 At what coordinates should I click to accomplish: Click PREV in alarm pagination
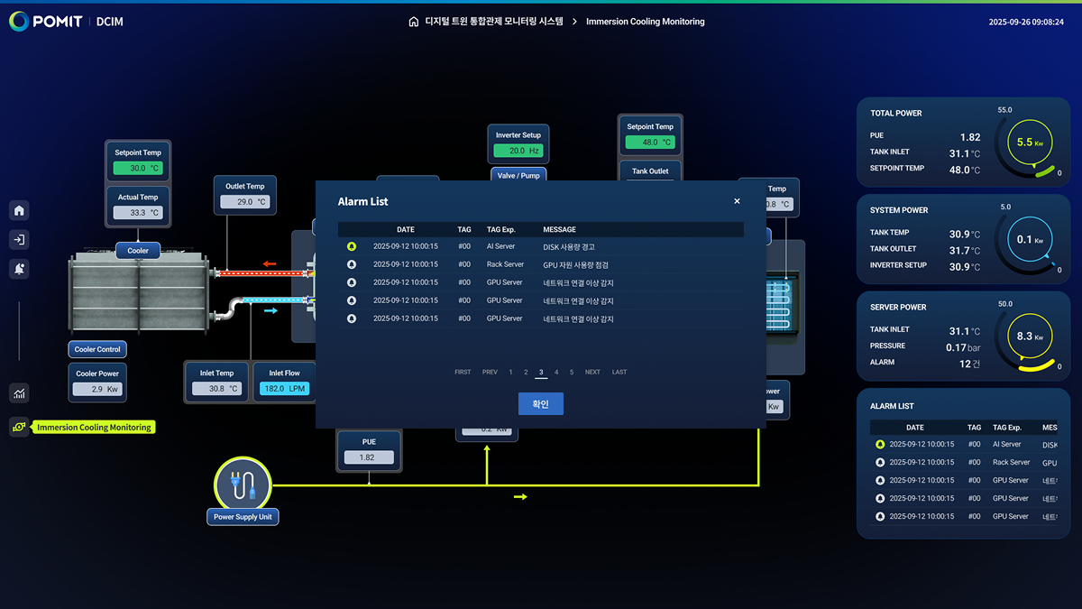point(490,372)
